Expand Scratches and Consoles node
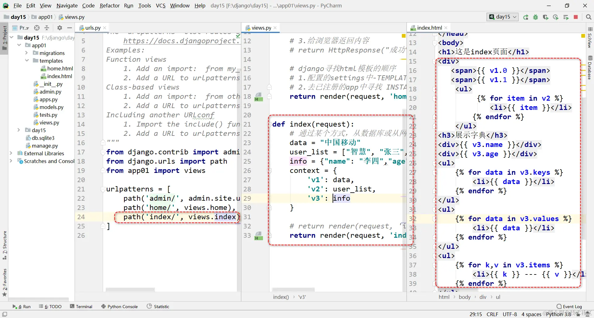Image resolution: width=594 pixels, height=318 pixels. (x=11, y=161)
